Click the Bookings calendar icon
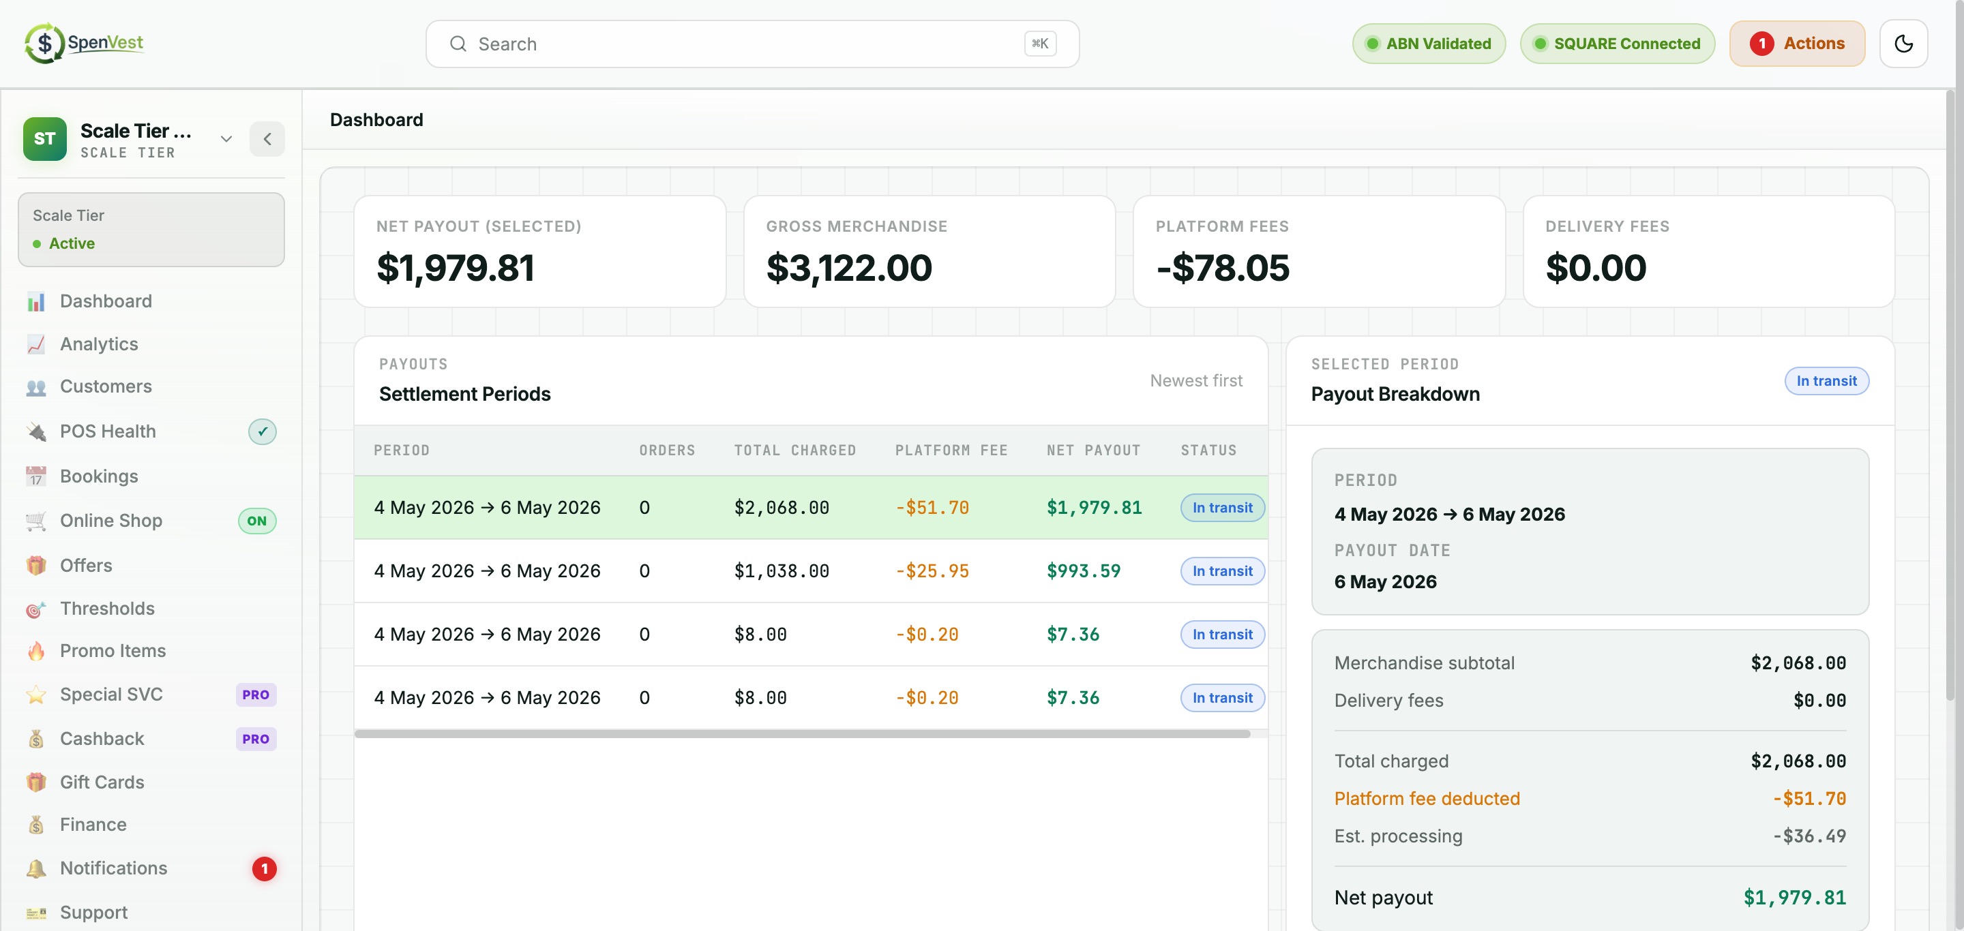 point(36,476)
